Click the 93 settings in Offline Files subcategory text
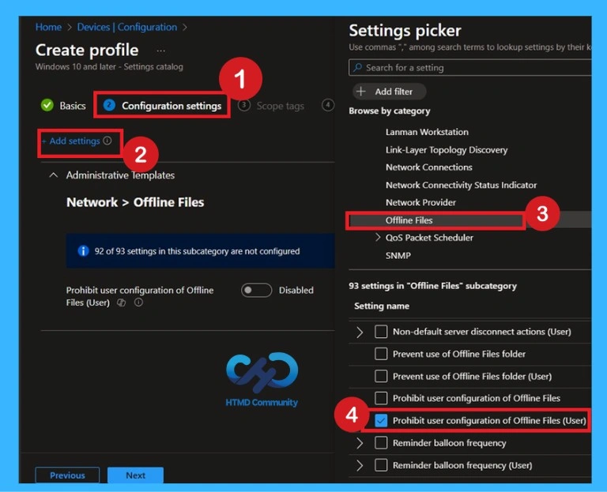 [x=432, y=286]
